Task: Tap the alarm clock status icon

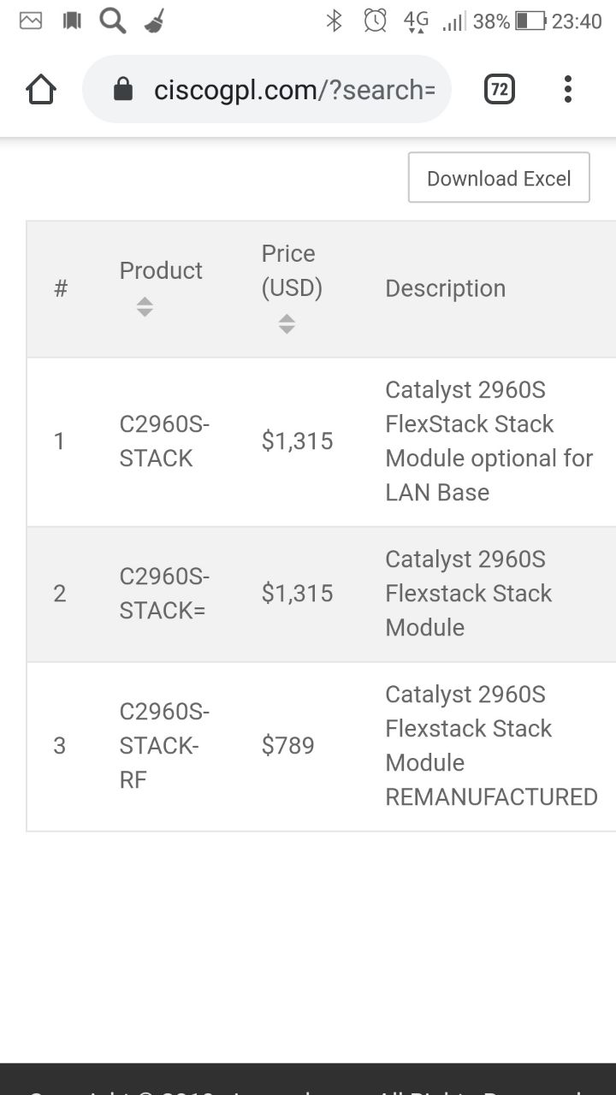Action: 375,21
